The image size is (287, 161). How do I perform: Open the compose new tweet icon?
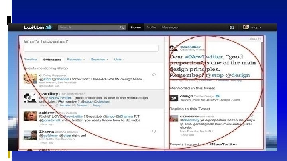(x=232, y=27)
